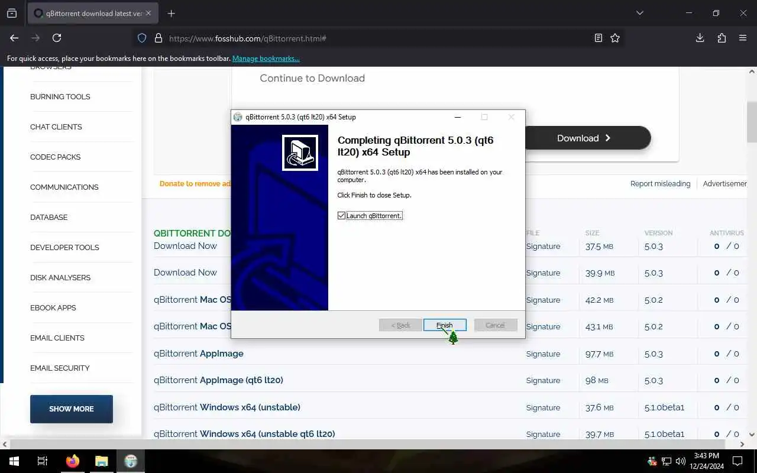Download qBittorrent AppImage file
This screenshot has width=757, height=473.
click(199, 354)
